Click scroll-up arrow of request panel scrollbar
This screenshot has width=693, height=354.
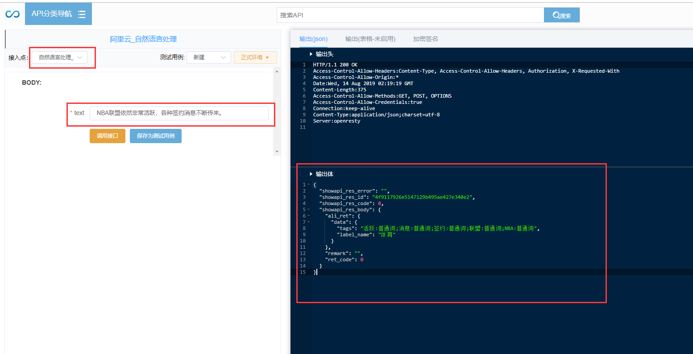pos(277,71)
